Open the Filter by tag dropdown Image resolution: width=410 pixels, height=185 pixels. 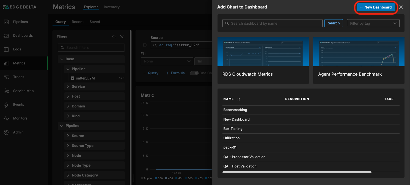point(373,23)
